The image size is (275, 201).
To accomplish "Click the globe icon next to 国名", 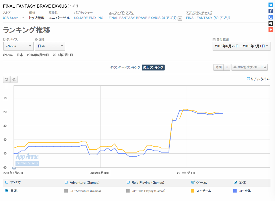I will tap(36, 39).
